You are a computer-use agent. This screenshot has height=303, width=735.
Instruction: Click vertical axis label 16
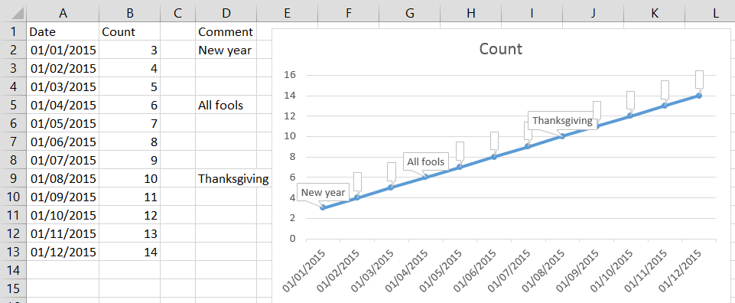point(289,75)
